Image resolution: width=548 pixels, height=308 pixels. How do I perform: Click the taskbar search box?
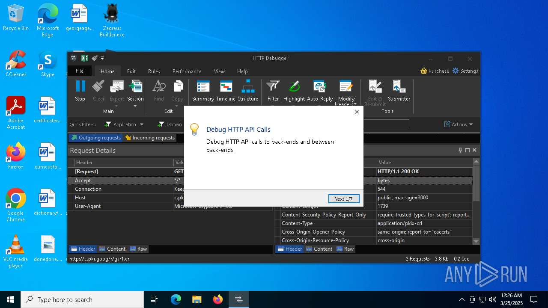[x=82, y=299]
